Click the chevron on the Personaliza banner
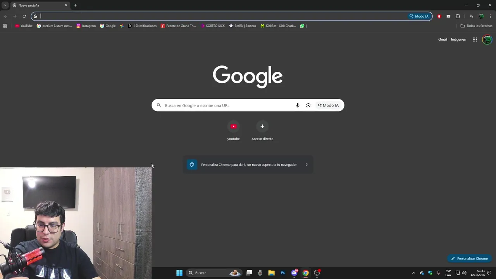 pyautogui.click(x=307, y=165)
